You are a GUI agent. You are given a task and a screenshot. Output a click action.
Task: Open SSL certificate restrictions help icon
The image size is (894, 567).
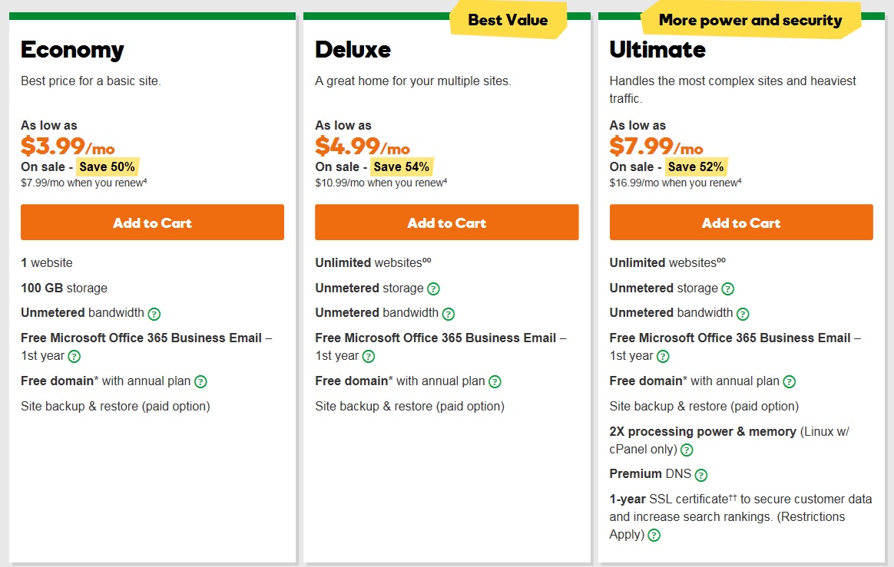click(x=654, y=535)
